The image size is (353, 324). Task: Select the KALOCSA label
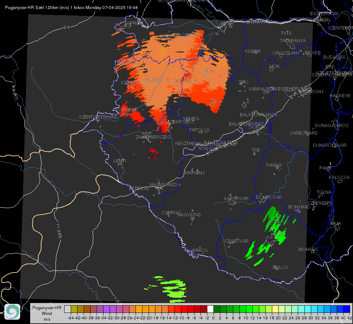339,177
